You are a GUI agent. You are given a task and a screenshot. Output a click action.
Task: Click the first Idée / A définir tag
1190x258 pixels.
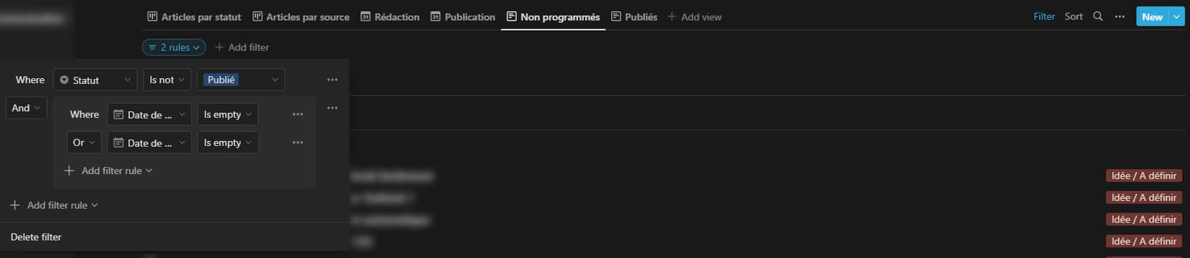click(1143, 176)
